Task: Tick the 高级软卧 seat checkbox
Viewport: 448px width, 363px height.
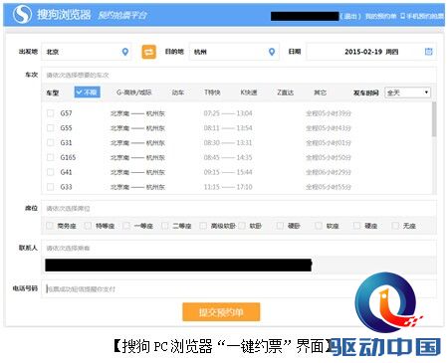Action: (203, 226)
